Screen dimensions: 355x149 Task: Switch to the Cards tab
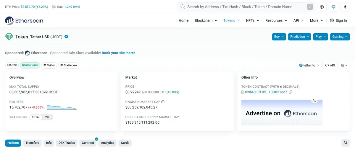click(x=125, y=143)
